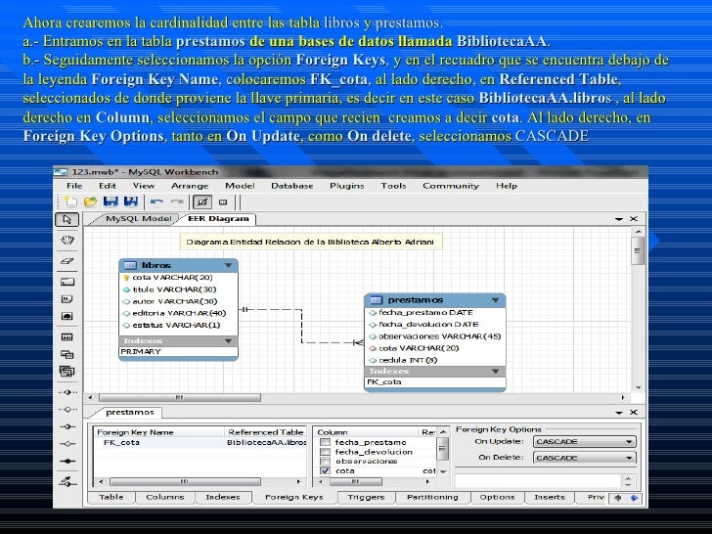Select the text note tool

point(67,299)
